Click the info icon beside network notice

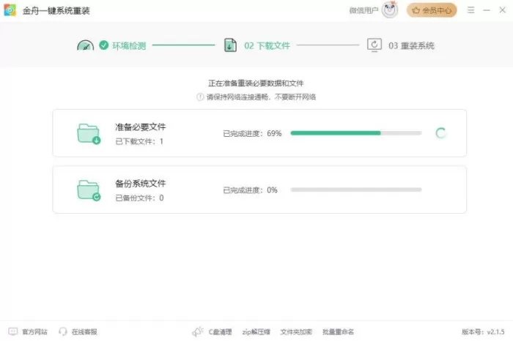tap(200, 97)
